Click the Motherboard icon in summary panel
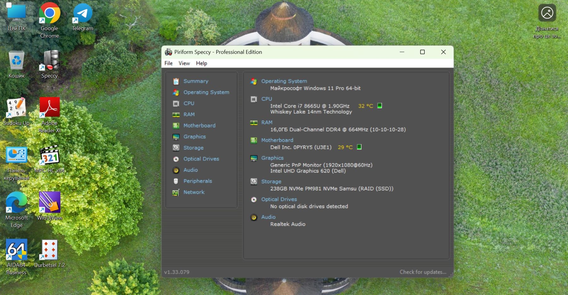Image resolution: width=568 pixels, height=295 pixels. pyautogui.click(x=254, y=140)
